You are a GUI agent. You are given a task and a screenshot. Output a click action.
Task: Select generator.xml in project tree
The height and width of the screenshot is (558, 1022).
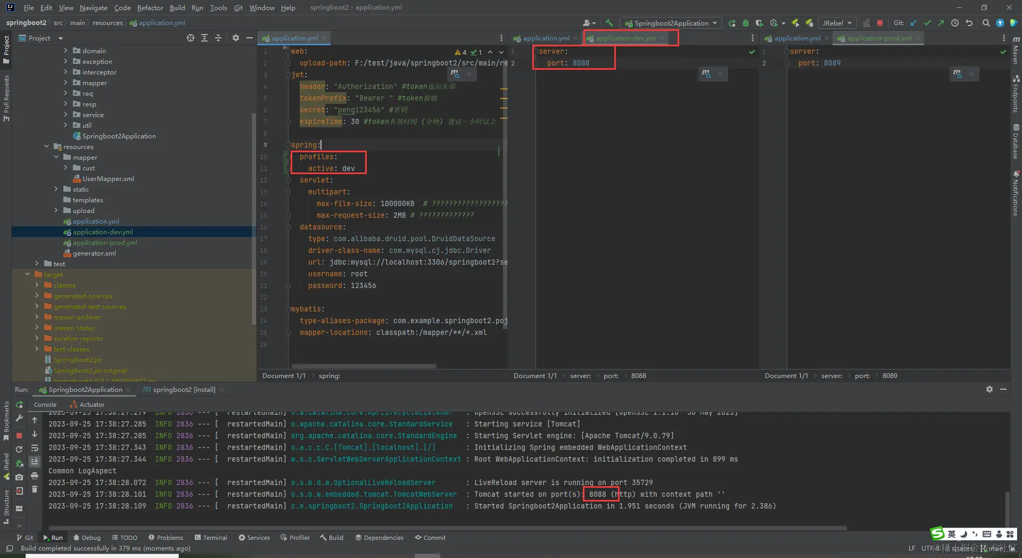(x=94, y=253)
